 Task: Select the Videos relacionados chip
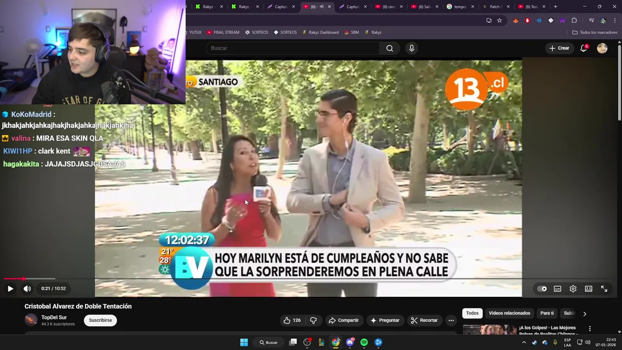[509, 314]
